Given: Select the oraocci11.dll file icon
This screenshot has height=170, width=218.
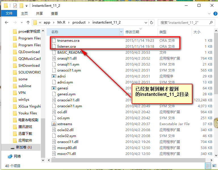Looking at the screenshot, I should 54,142.
